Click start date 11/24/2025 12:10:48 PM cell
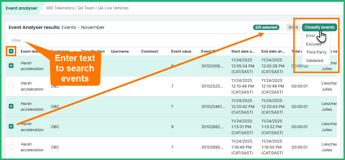This screenshot has width=345, height=160. tap(243, 86)
